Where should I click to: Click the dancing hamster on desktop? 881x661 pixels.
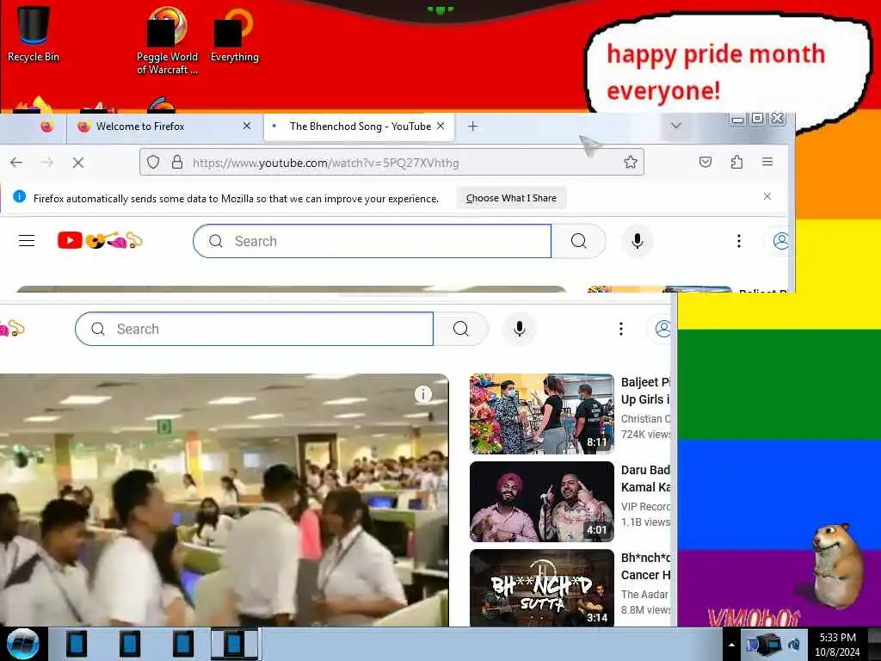click(x=837, y=565)
